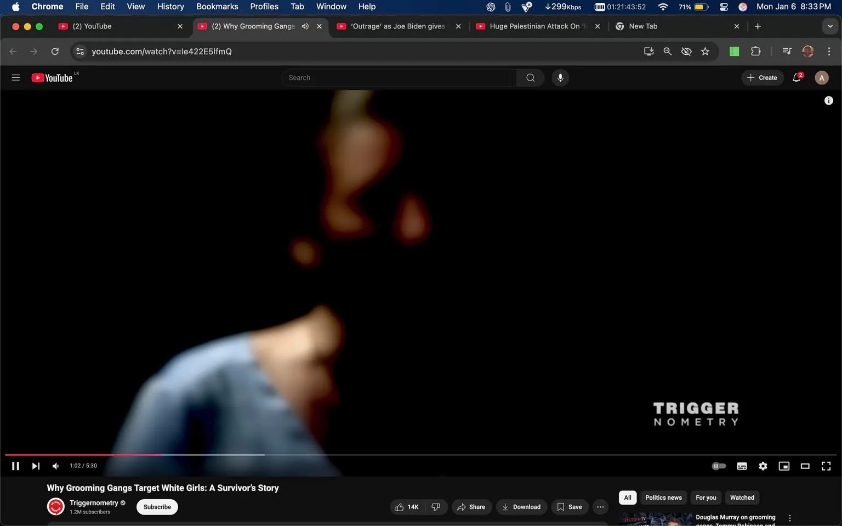This screenshot has width=842, height=526.
Task: Enable autoplay toggle
Action: point(718,466)
